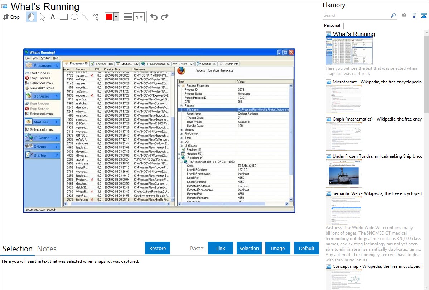This screenshot has width=429, height=290.
Task: Collapse the Processes sidebar section
Action: [x=57, y=65]
